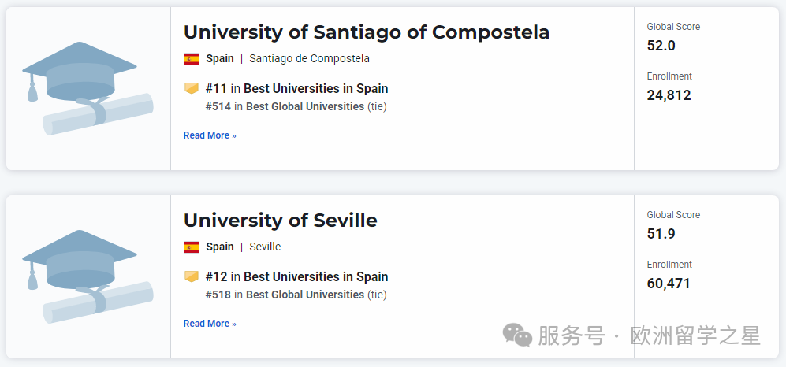
Task: Click University of Seville graduation cap image
Action: click(x=87, y=276)
